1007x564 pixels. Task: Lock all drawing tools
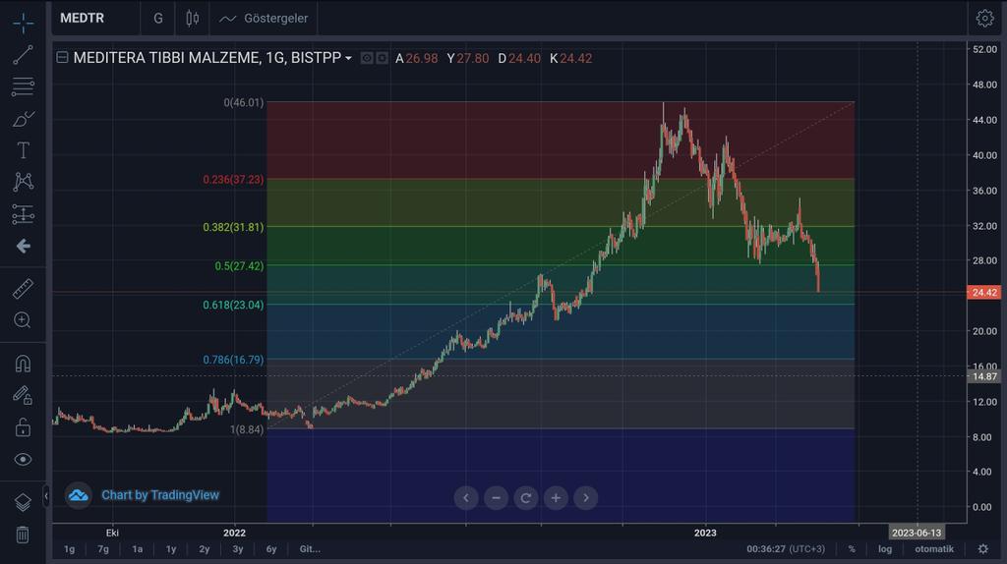[x=24, y=427]
